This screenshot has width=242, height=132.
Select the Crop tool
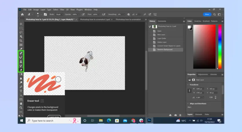pos(21,41)
